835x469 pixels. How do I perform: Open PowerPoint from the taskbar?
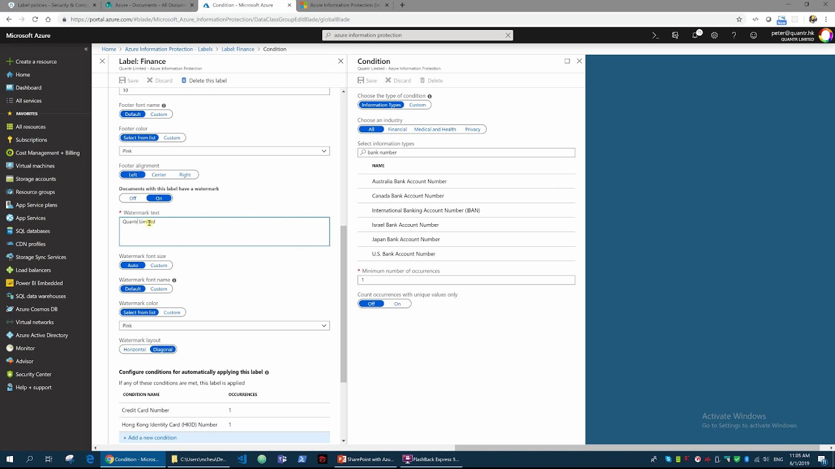[x=367, y=459]
